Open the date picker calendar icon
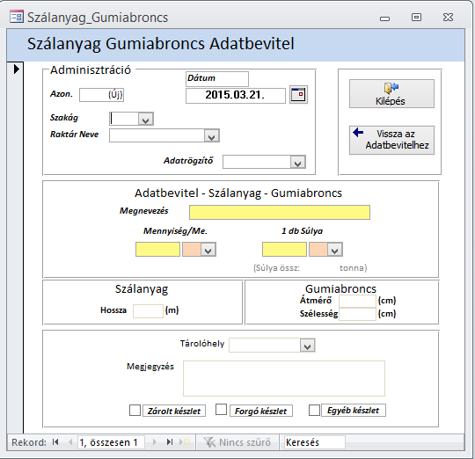Screen dimensions: 475x459 (x=298, y=95)
